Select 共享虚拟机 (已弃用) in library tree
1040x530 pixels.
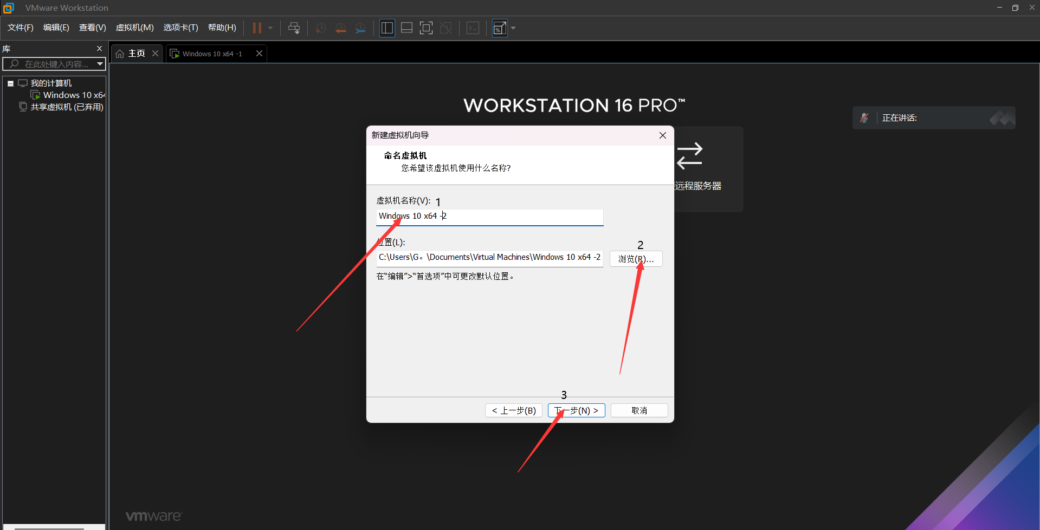(67, 107)
